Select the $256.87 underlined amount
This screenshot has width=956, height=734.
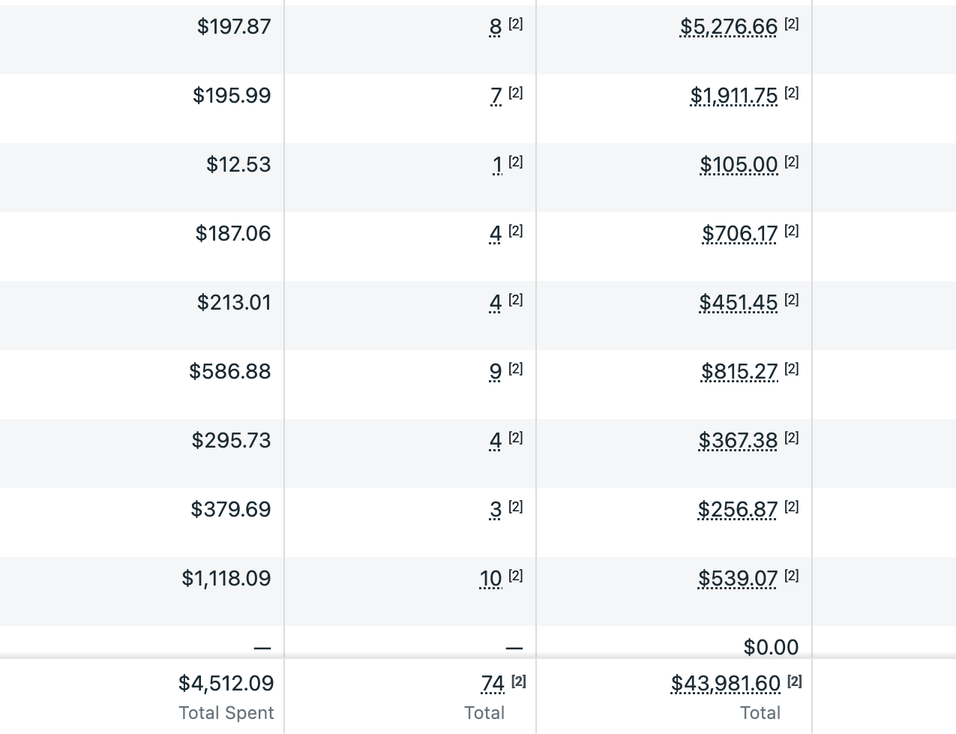737,510
